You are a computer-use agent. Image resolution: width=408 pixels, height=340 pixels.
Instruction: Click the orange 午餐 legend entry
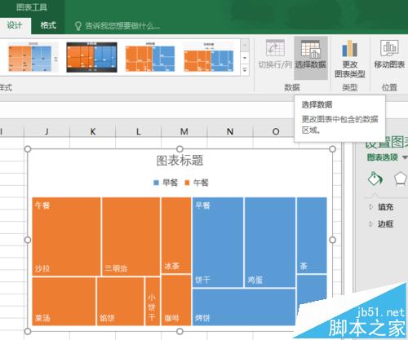[x=197, y=183]
